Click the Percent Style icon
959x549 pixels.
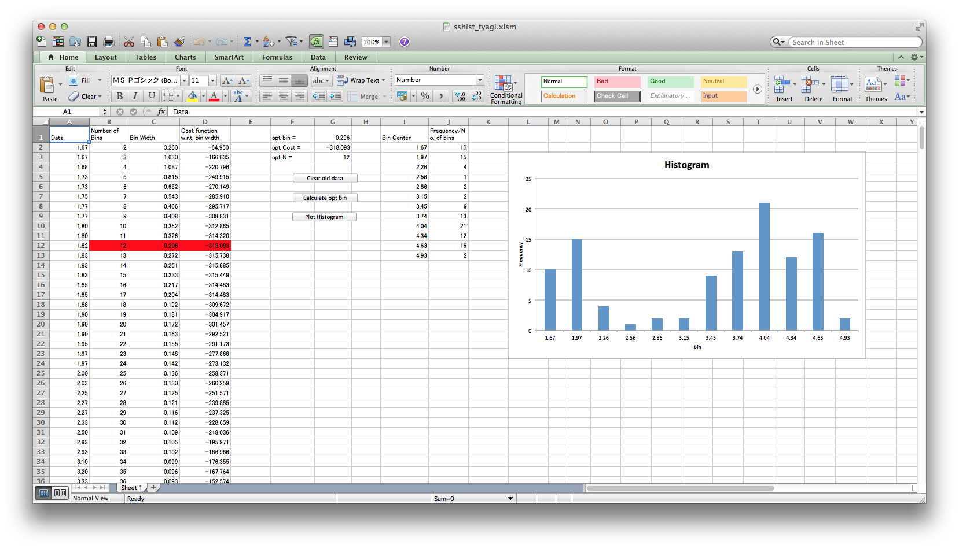[425, 96]
